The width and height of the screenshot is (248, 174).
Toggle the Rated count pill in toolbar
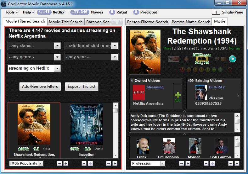(112, 12)
